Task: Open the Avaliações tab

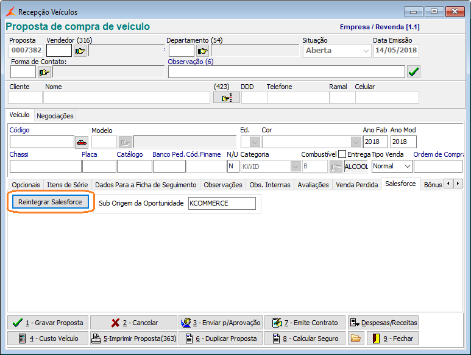Action: pyautogui.click(x=313, y=185)
